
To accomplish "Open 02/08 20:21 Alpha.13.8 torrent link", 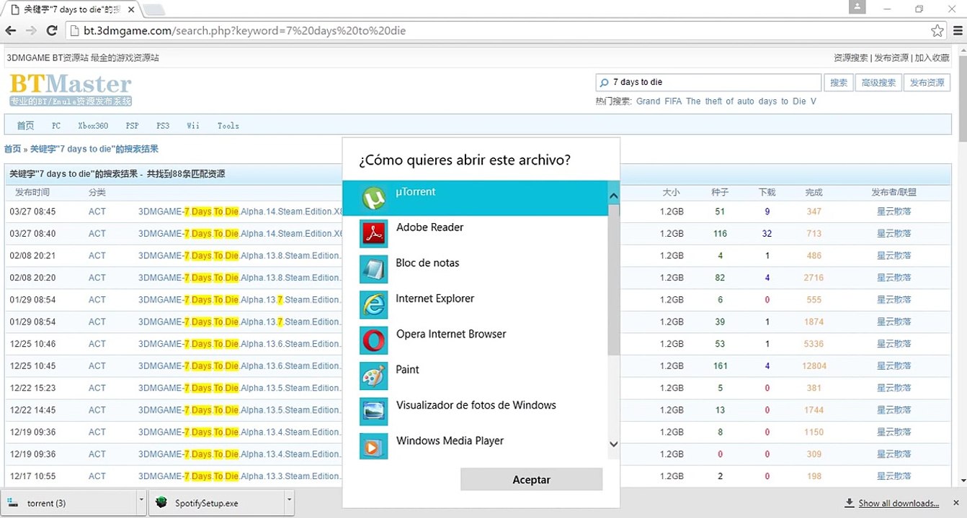I will [x=240, y=255].
